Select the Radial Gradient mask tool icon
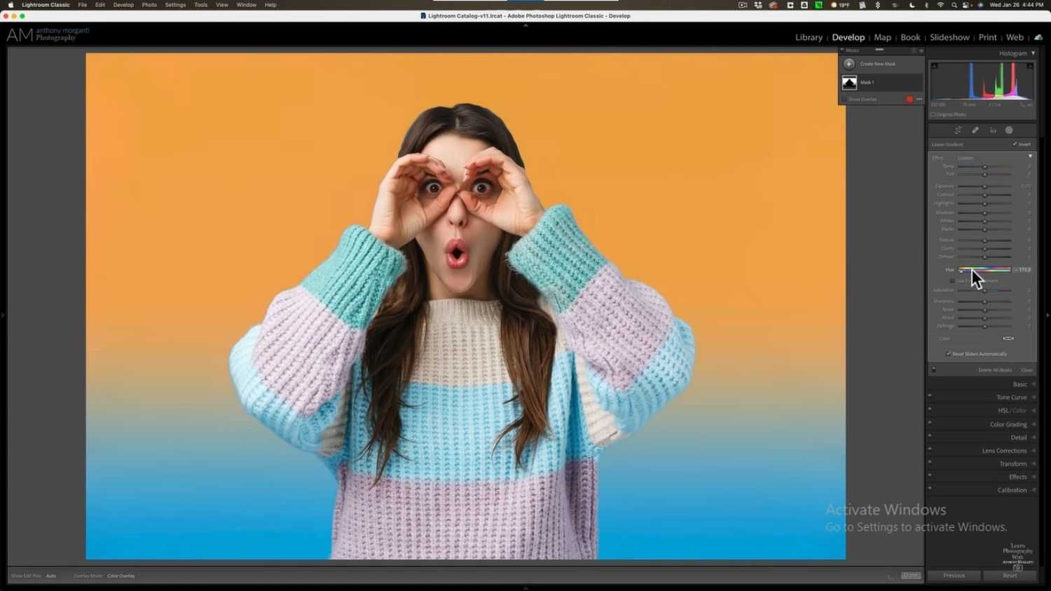 point(1009,130)
